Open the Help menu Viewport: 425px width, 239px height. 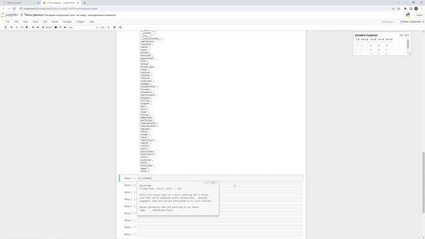tap(92, 22)
